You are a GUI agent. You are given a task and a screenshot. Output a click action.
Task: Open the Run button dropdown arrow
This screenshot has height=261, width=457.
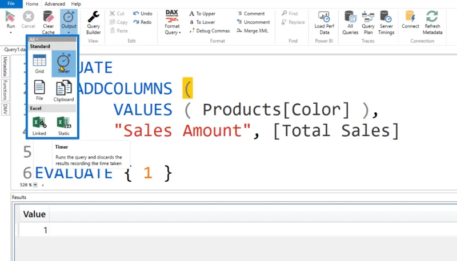[x=10, y=32]
